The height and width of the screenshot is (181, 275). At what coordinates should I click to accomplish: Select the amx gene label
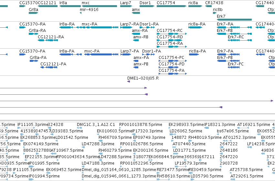[136, 9]
